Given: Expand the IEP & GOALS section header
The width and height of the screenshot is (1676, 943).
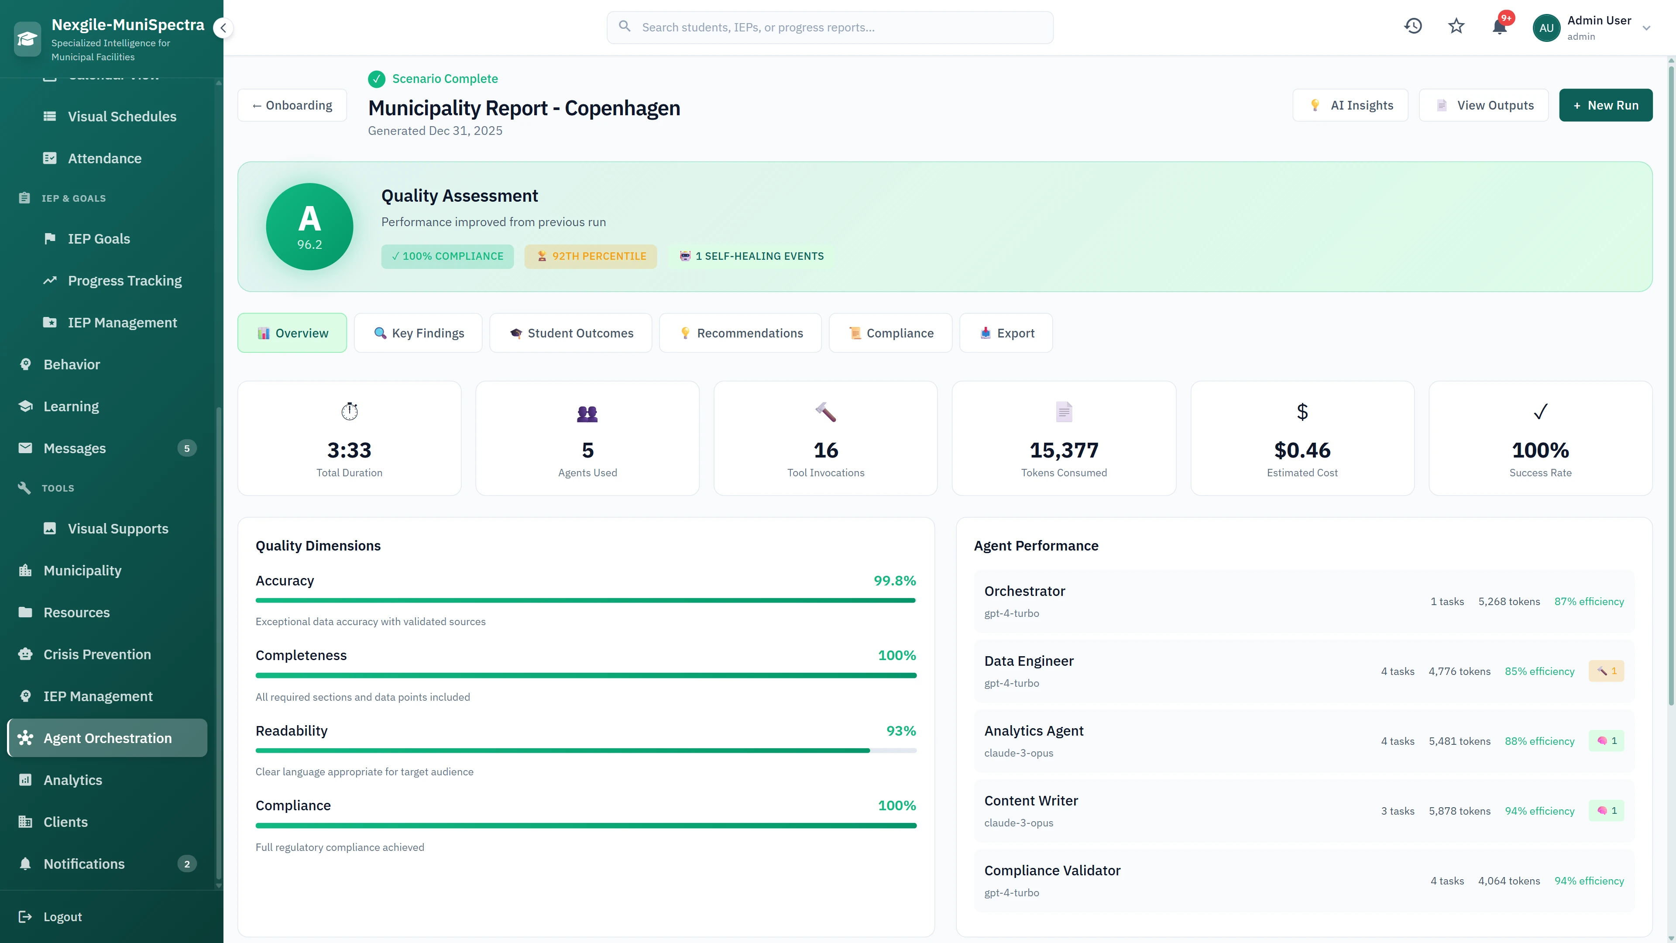Looking at the screenshot, I should (73, 198).
